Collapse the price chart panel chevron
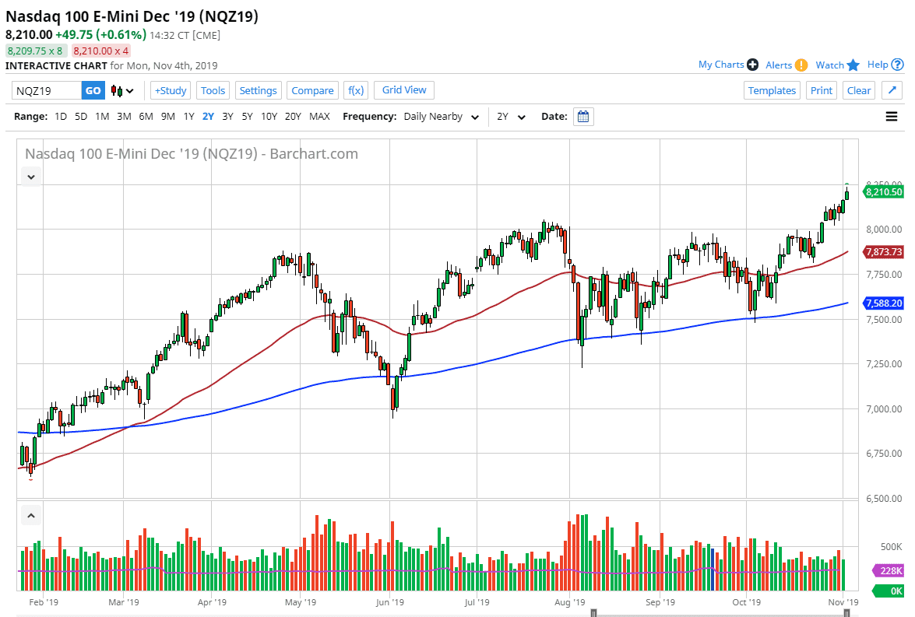 (x=30, y=177)
